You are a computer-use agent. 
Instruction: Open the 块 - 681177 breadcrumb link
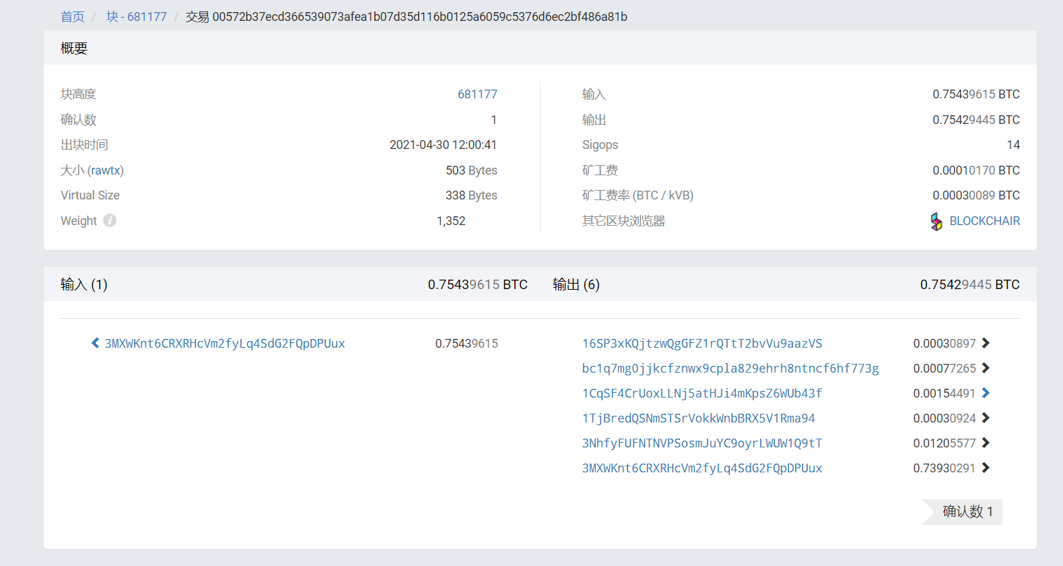pyautogui.click(x=137, y=16)
